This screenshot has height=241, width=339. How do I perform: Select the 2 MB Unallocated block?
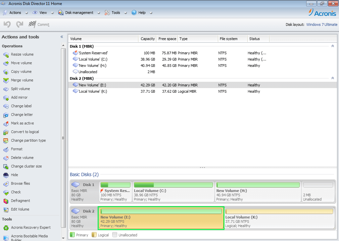click(x=318, y=192)
